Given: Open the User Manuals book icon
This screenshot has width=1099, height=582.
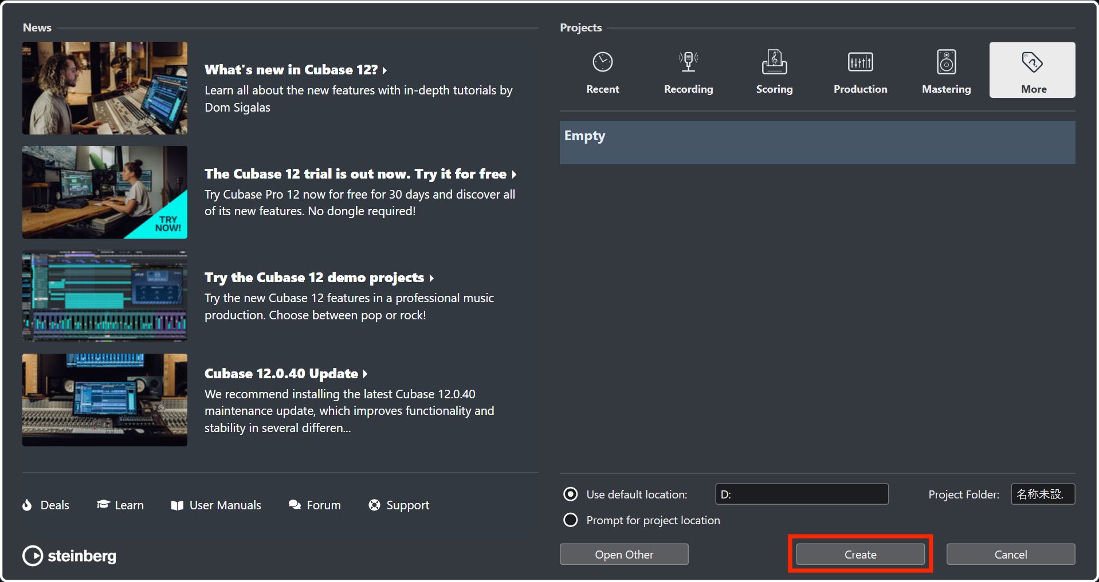Looking at the screenshot, I should 178,505.
